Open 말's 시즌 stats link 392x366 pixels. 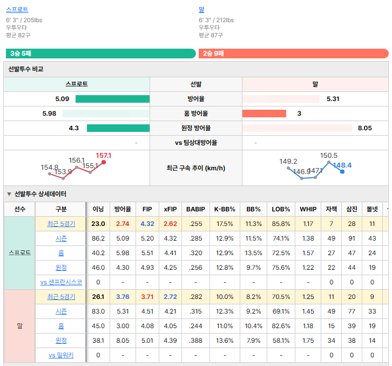61,311
